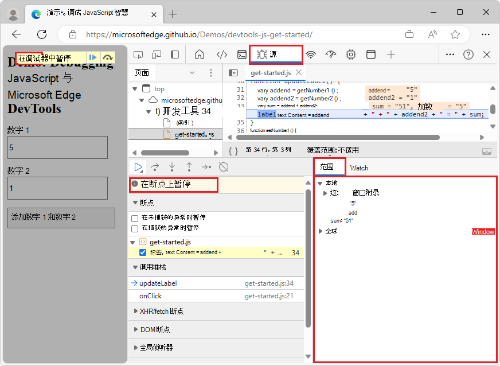Select onClick call stack frame
Image resolution: width=500 pixels, height=366 pixels.
216,296
